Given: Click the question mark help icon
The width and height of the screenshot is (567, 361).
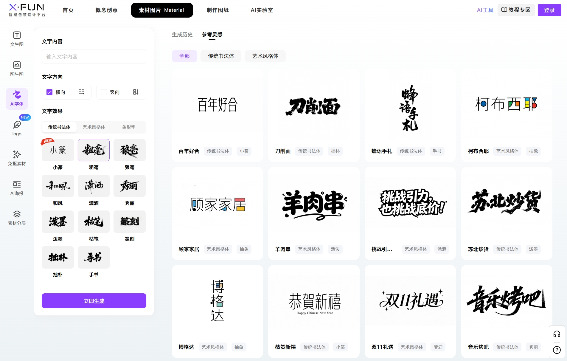Looking at the screenshot, I should (x=557, y=350).
